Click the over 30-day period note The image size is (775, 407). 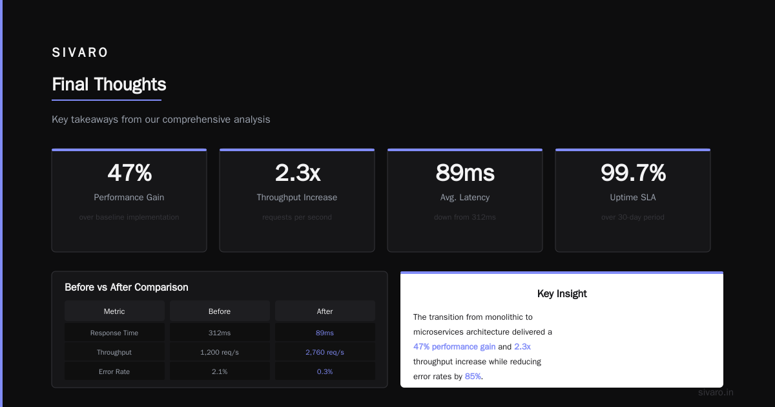tap(633, 217)
